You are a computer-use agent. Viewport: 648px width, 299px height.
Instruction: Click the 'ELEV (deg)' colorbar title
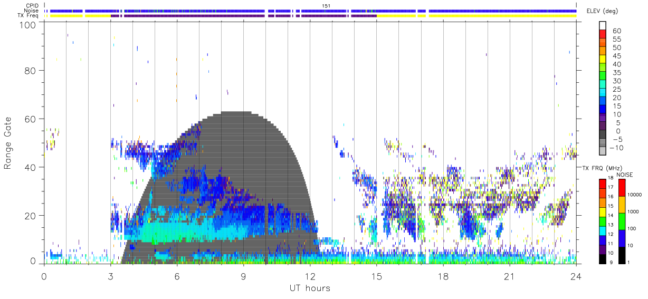[x=603, y=11]
